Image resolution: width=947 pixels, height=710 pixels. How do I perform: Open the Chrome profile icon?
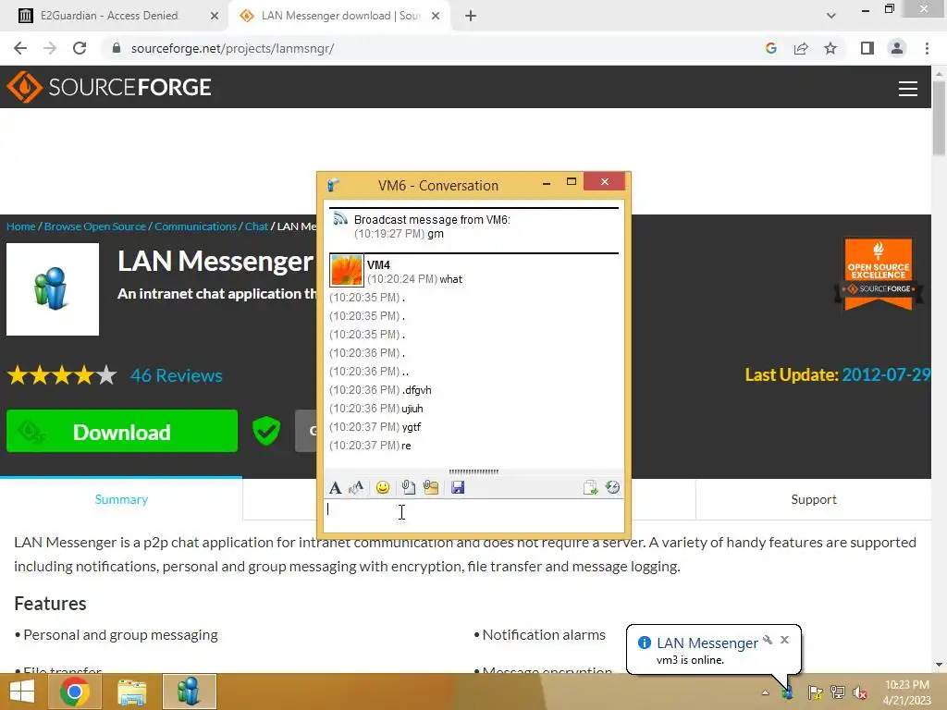point(897,48)
